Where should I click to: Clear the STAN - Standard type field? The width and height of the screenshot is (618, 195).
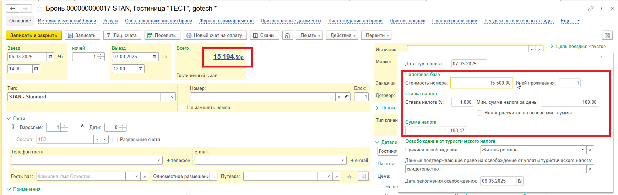point(172,97)
